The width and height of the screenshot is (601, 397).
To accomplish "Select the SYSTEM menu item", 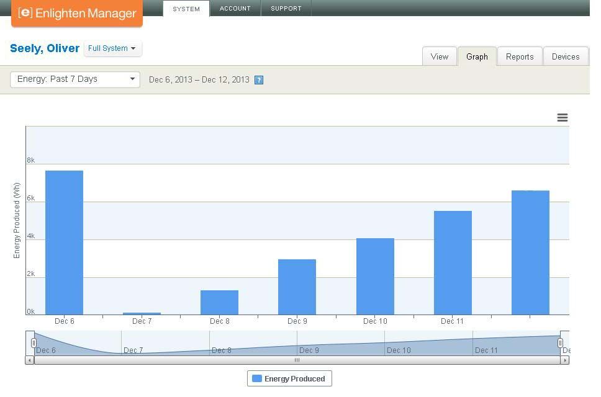I will click(x=186, y=9).
